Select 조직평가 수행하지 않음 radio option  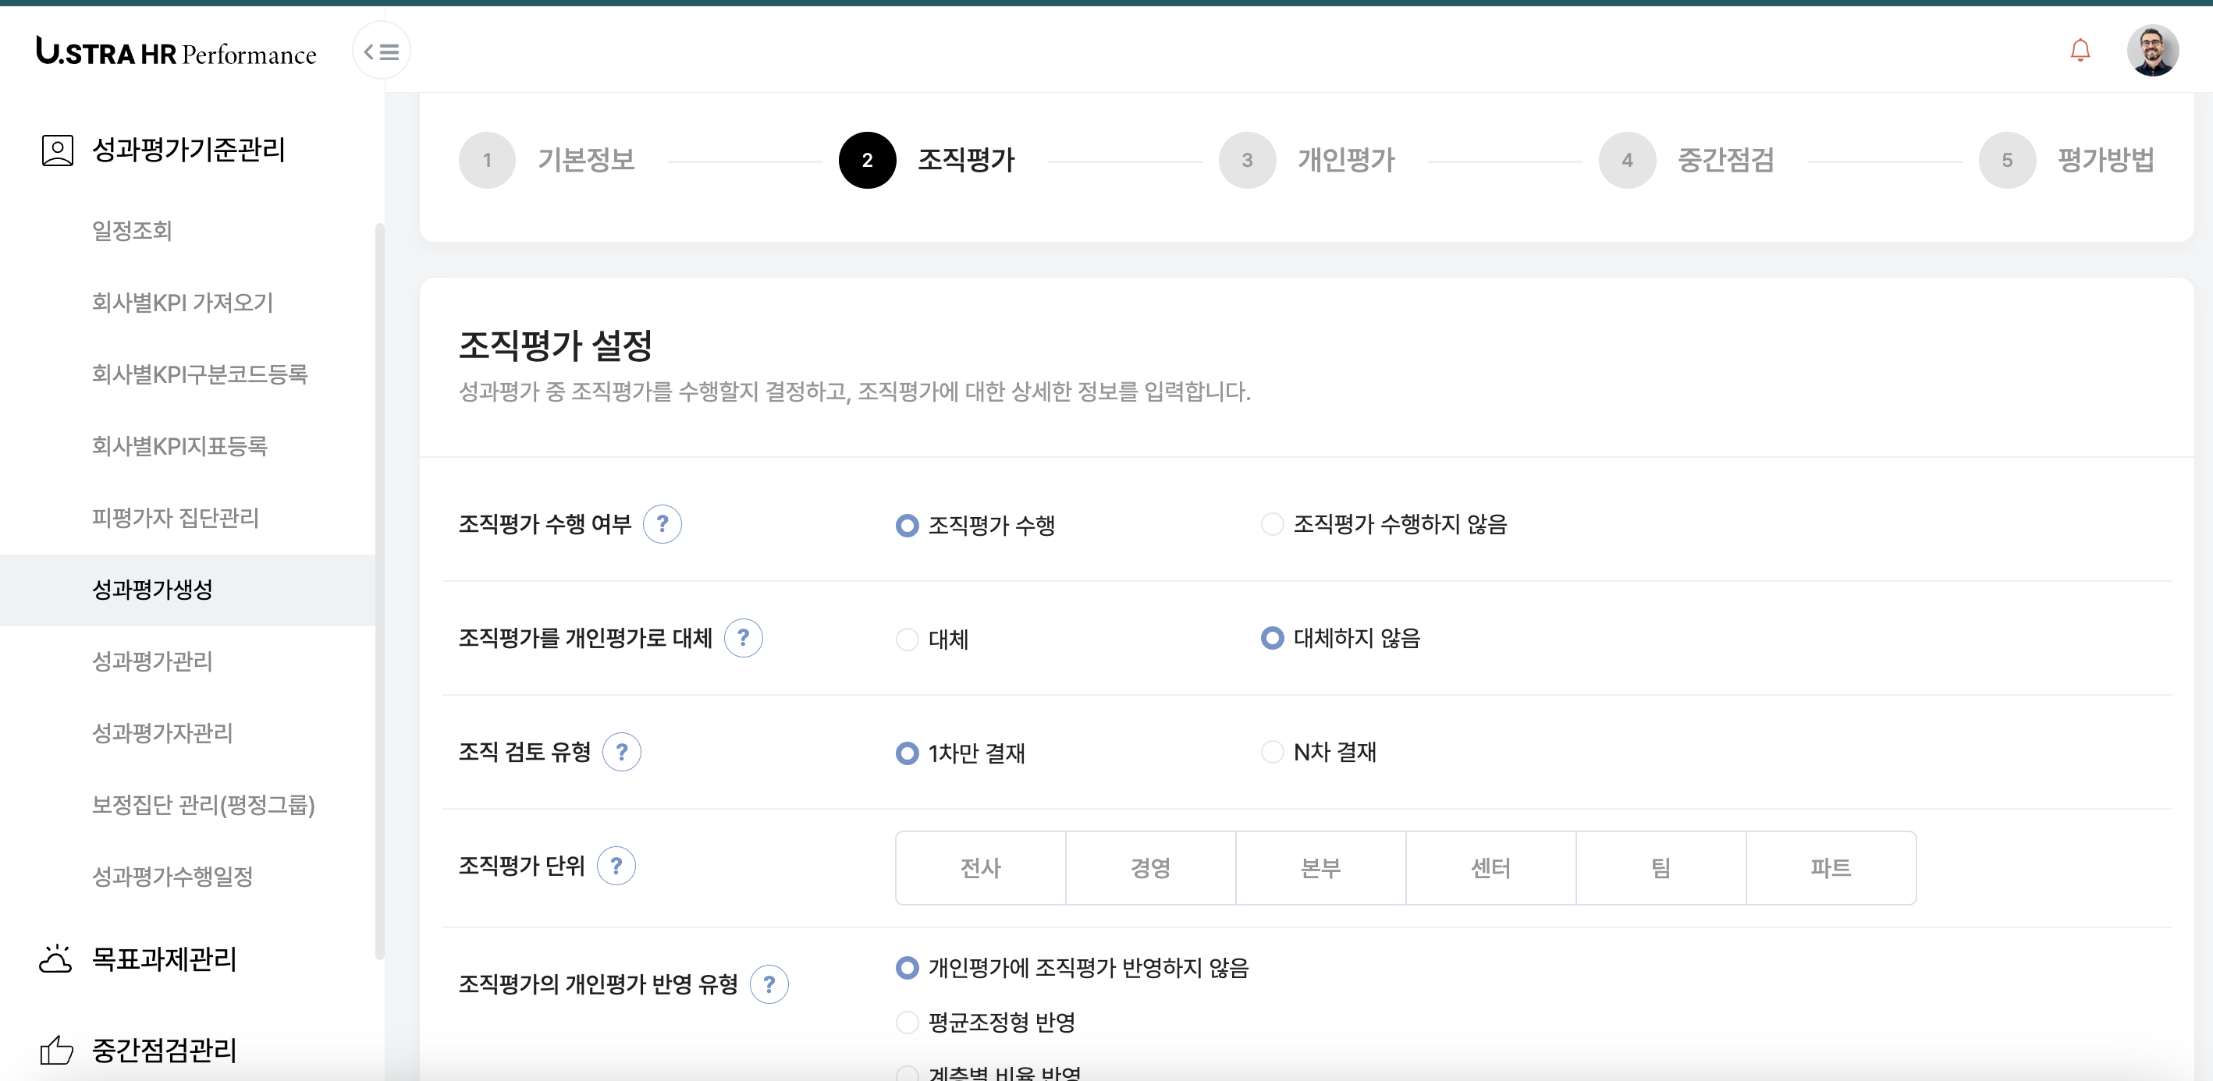click(x=1271, y=524)
